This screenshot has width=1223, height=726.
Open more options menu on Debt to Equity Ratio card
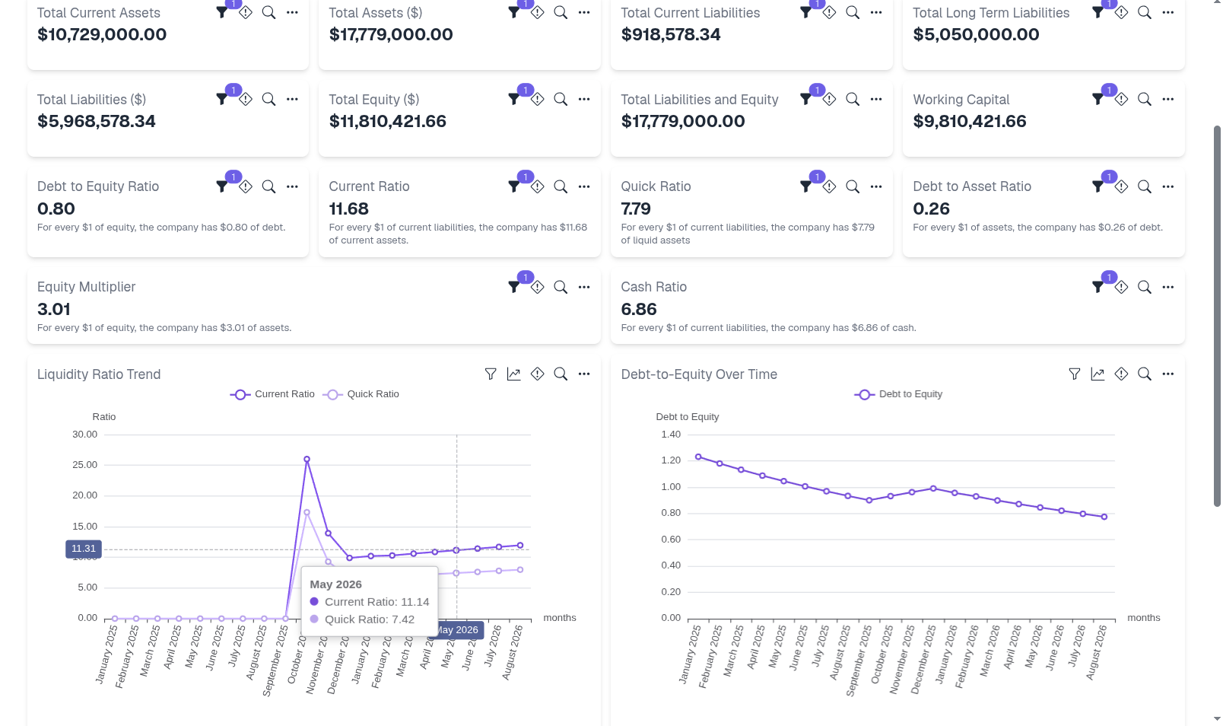pos(292,186)
